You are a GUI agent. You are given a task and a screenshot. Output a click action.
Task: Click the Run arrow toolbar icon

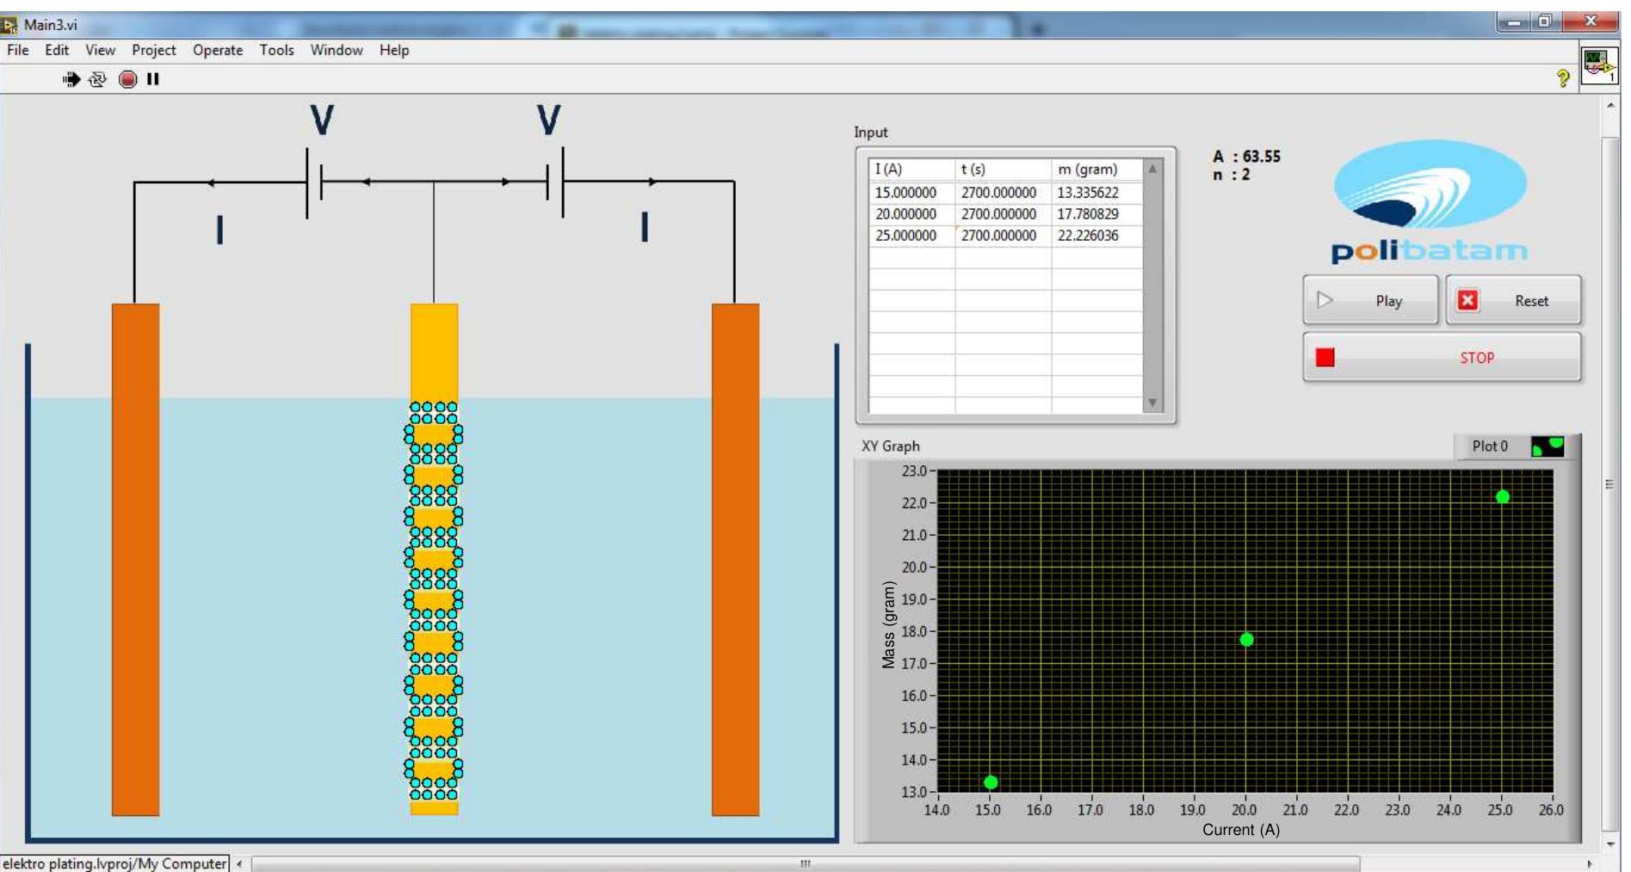click(x=71, y=79)
